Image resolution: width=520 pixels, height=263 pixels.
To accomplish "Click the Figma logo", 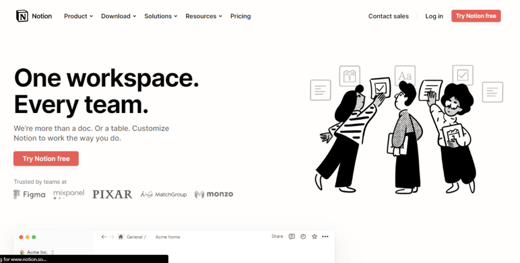I will pyautogui.click(x=29, y=194).
